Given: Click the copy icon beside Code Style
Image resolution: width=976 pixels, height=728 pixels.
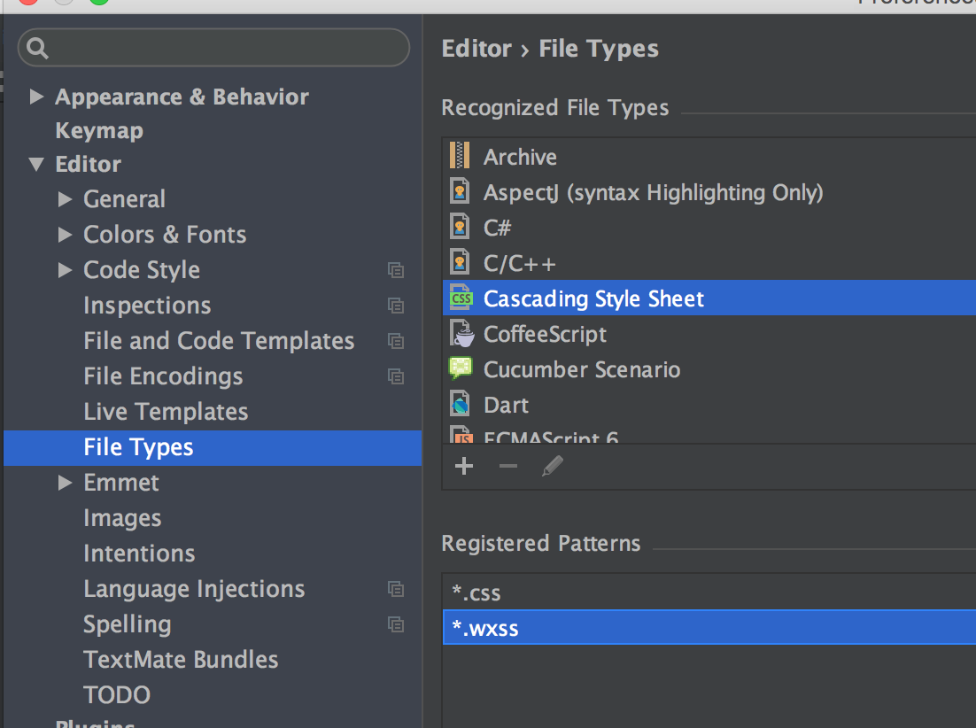Looking at the screenshot, I should coord(396,270).
